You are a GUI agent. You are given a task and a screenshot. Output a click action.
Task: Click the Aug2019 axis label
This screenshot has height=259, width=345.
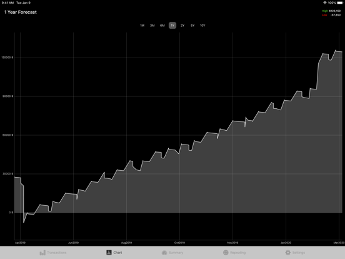tap(126, 243)
